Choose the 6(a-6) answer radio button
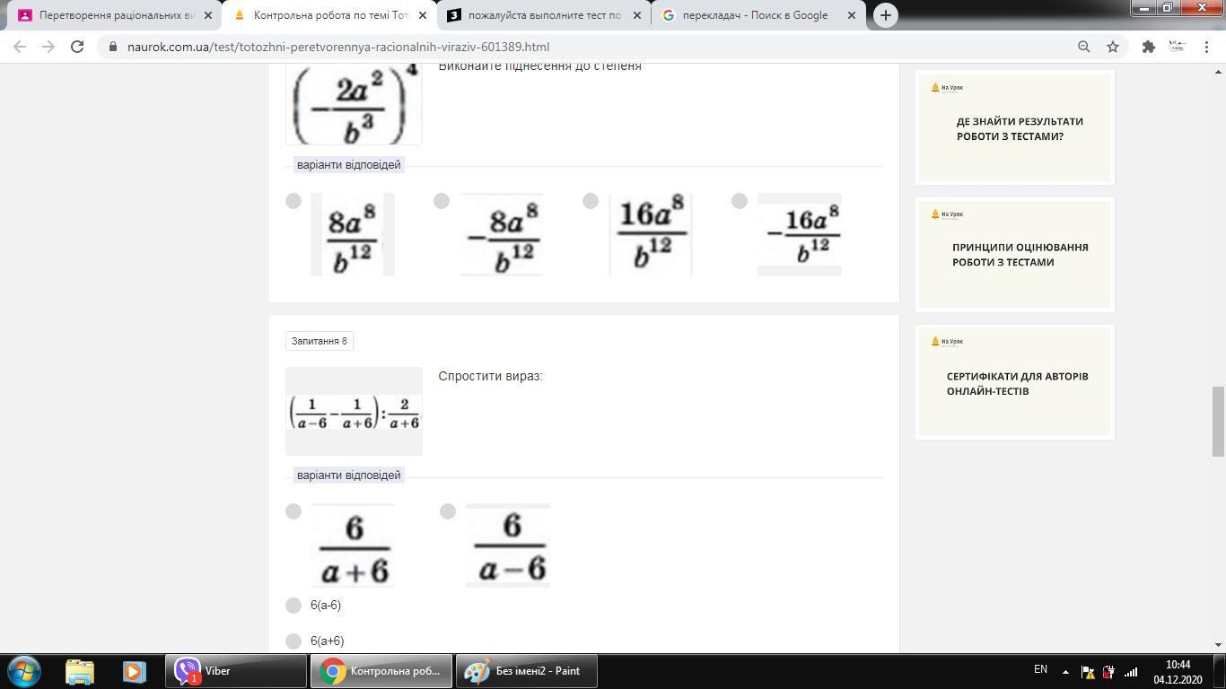 click(293, 606)
